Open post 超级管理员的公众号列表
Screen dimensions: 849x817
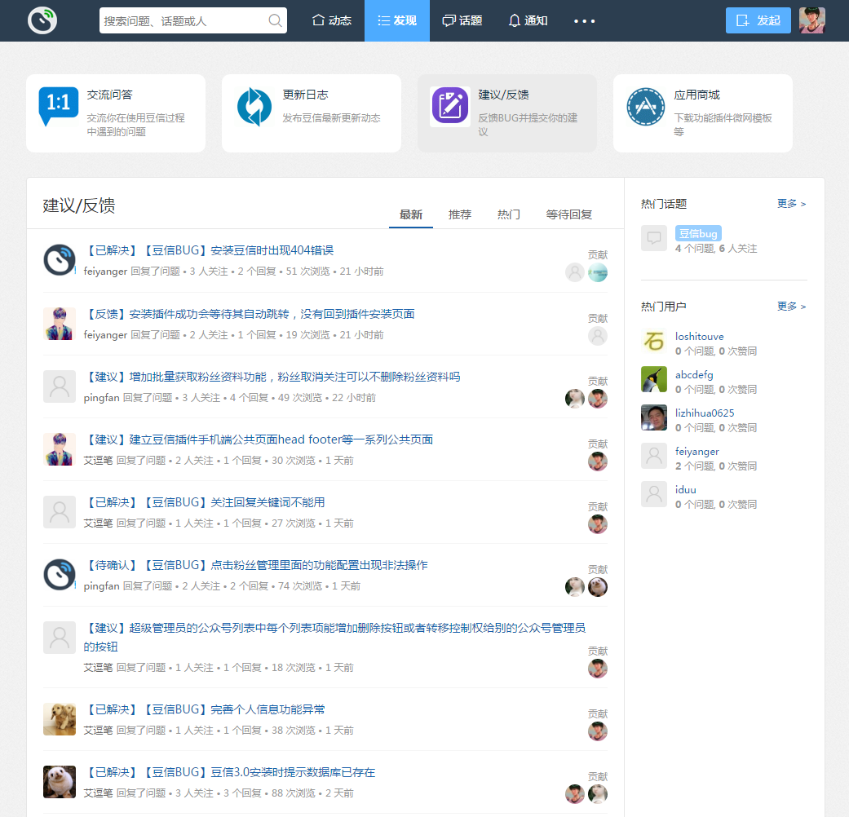coord(334,638)
